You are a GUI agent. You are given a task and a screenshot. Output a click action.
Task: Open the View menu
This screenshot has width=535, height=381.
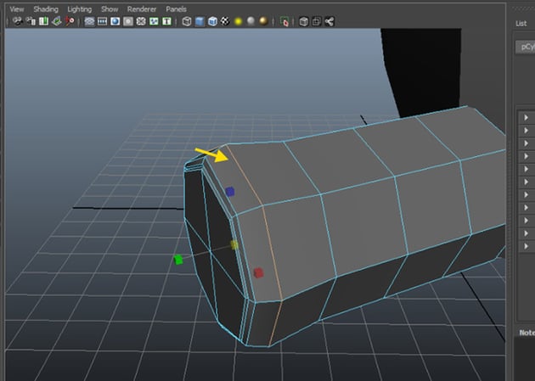click(x=17, y=9)
